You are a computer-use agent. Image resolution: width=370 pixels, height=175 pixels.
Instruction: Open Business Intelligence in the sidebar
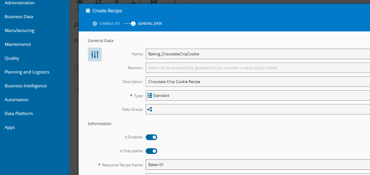pyautogui.click(x=26, y=86)
